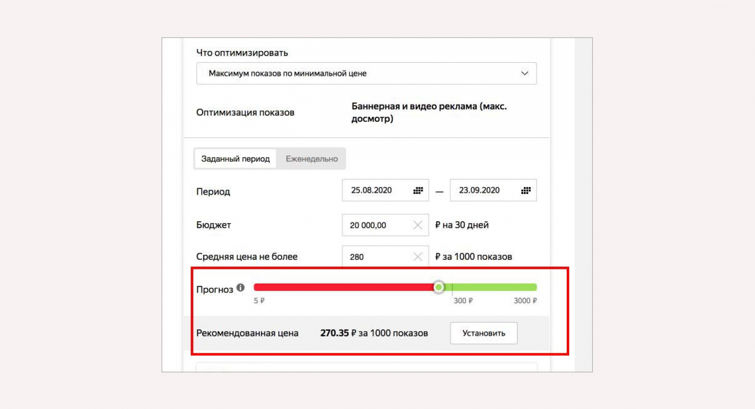The height and width of the screenshot is (409, 755).
Task: Click the 300 ₽ mark under the slider
Action: pos(463,300)
